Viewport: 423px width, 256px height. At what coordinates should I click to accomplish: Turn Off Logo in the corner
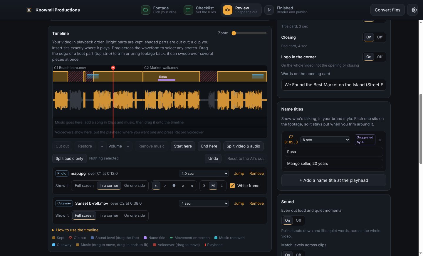click(x=380, y=57)
